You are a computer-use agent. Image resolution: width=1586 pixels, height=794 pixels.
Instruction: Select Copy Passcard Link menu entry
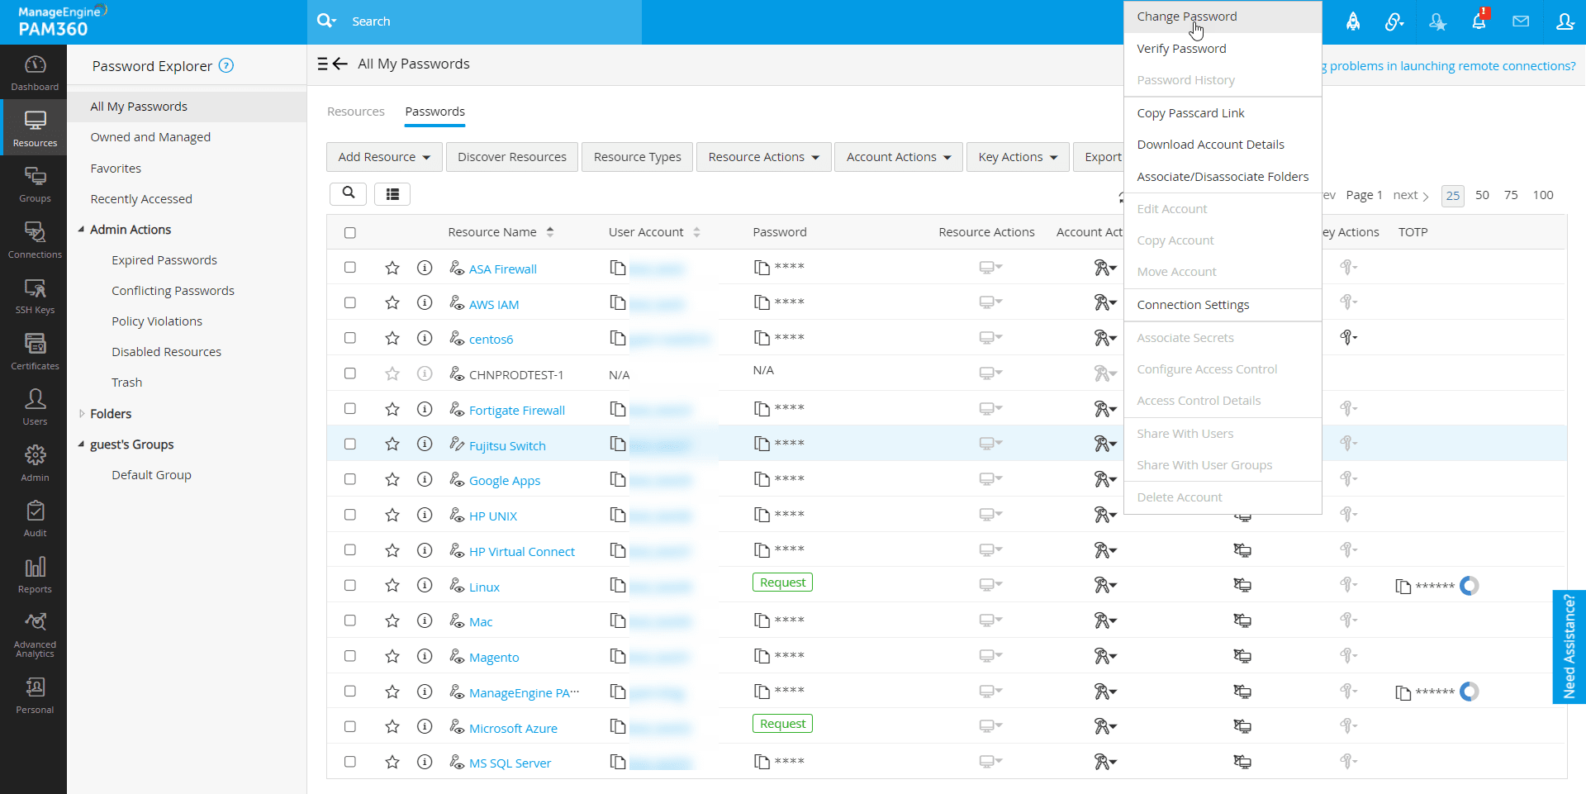1223,113
